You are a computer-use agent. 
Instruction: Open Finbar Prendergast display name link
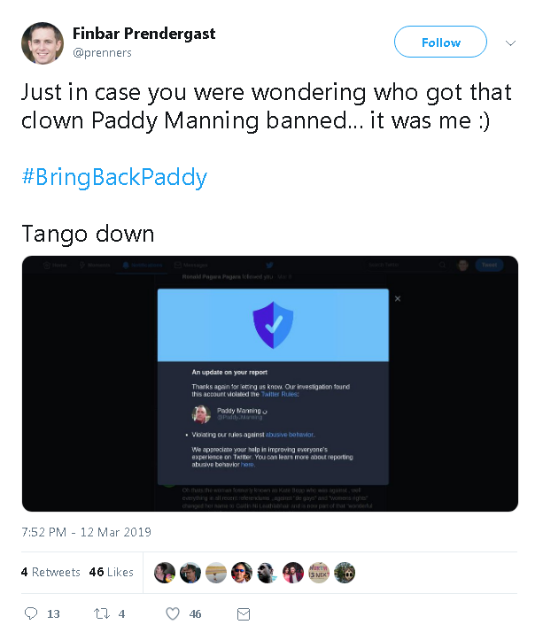(144, 34)
